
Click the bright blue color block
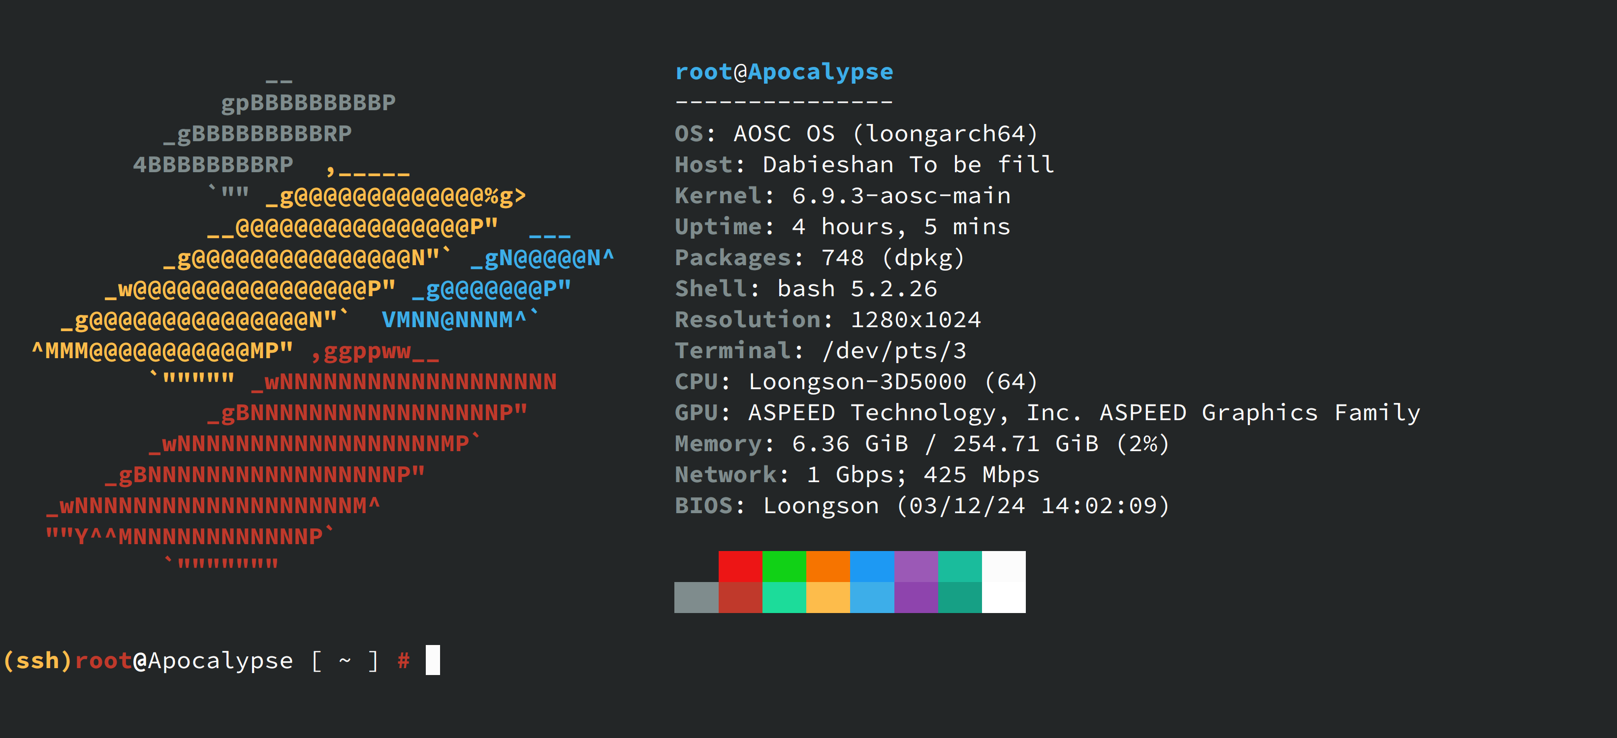(872, 566)
